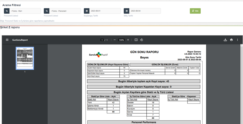Viewport: 243px width, 124px height.
Task: Click the calendar icon for start date
Action: coord(87,11)
